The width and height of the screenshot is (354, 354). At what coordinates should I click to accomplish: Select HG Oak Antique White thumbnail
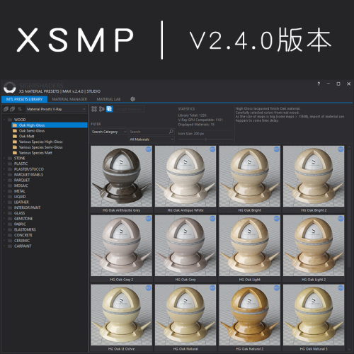(x=185, y=176)
